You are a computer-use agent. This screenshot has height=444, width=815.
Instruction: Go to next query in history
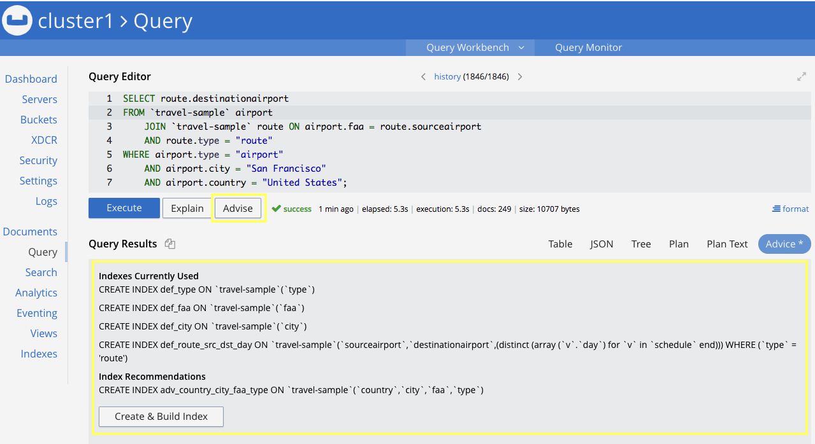(x=520, y=77)
